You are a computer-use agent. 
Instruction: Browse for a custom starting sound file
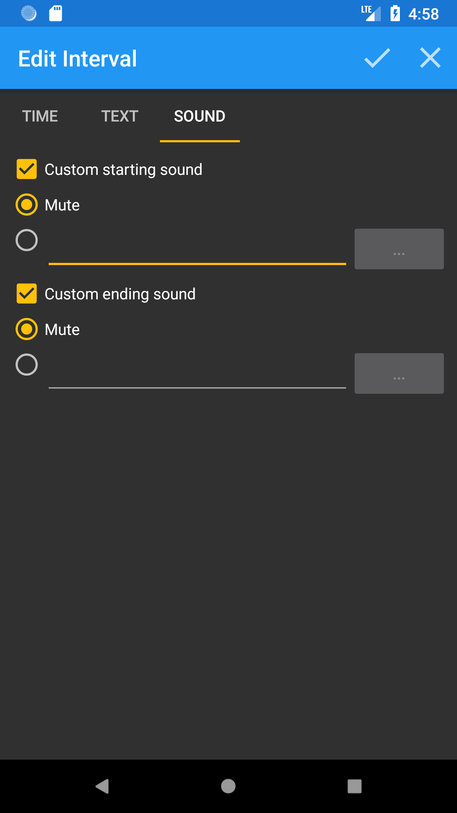[x=398, y=249]
